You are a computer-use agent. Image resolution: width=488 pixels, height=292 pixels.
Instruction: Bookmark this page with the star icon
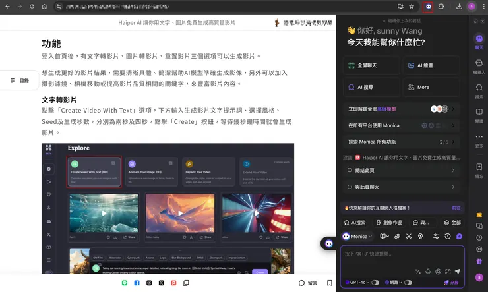412,7
